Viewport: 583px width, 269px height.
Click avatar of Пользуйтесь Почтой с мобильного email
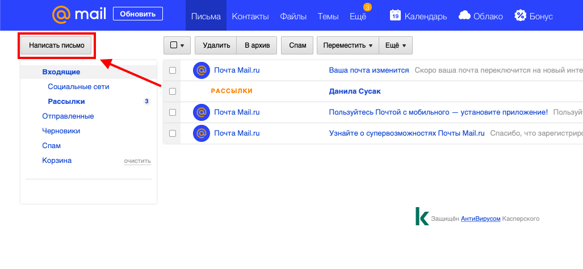point(202,112)
